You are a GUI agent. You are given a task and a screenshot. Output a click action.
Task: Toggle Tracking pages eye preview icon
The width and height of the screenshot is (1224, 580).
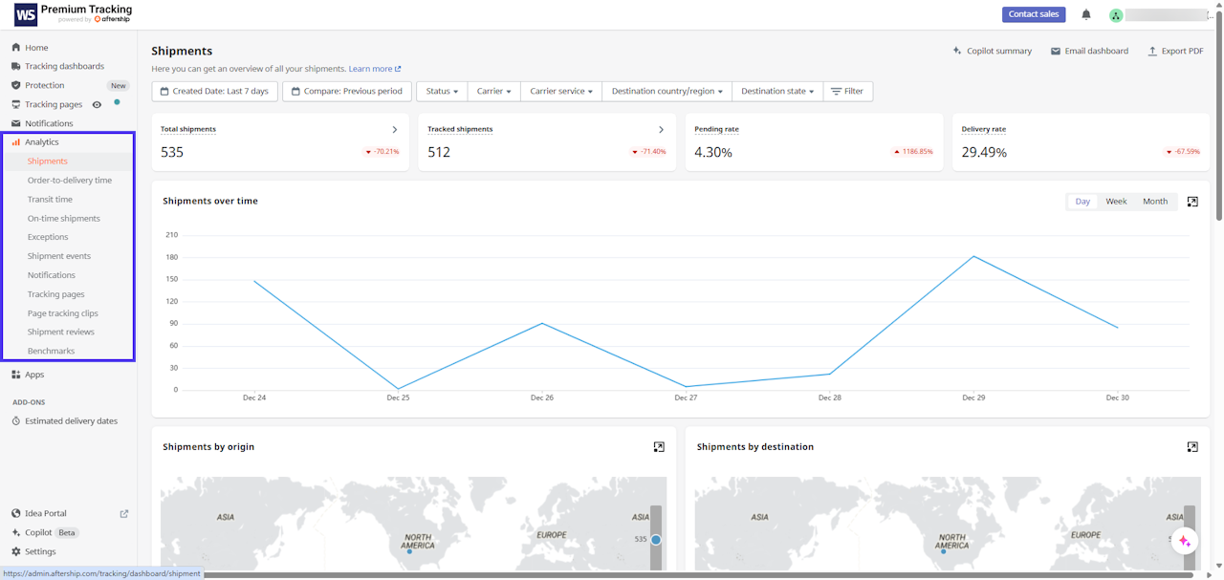pos(97,105)
